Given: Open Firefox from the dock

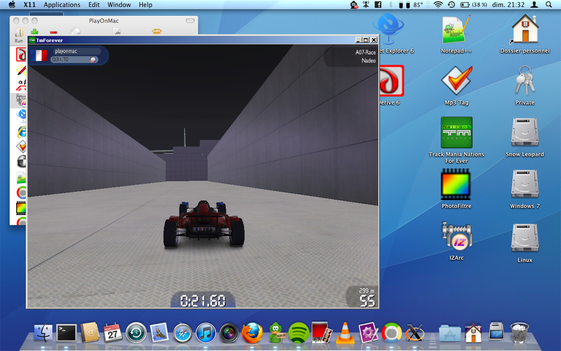Looking at the screenshot, I should [252, 331].
